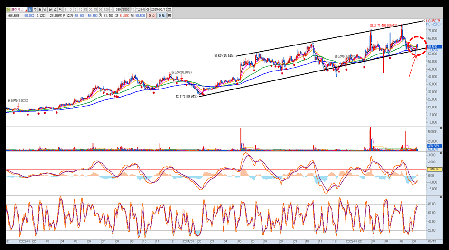
Task: Open the calendar date picker icon
Action: [x=169, y=10]
